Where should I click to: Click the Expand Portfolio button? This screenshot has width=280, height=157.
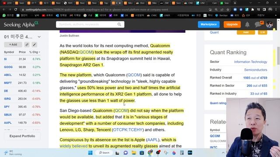[22, 136]
